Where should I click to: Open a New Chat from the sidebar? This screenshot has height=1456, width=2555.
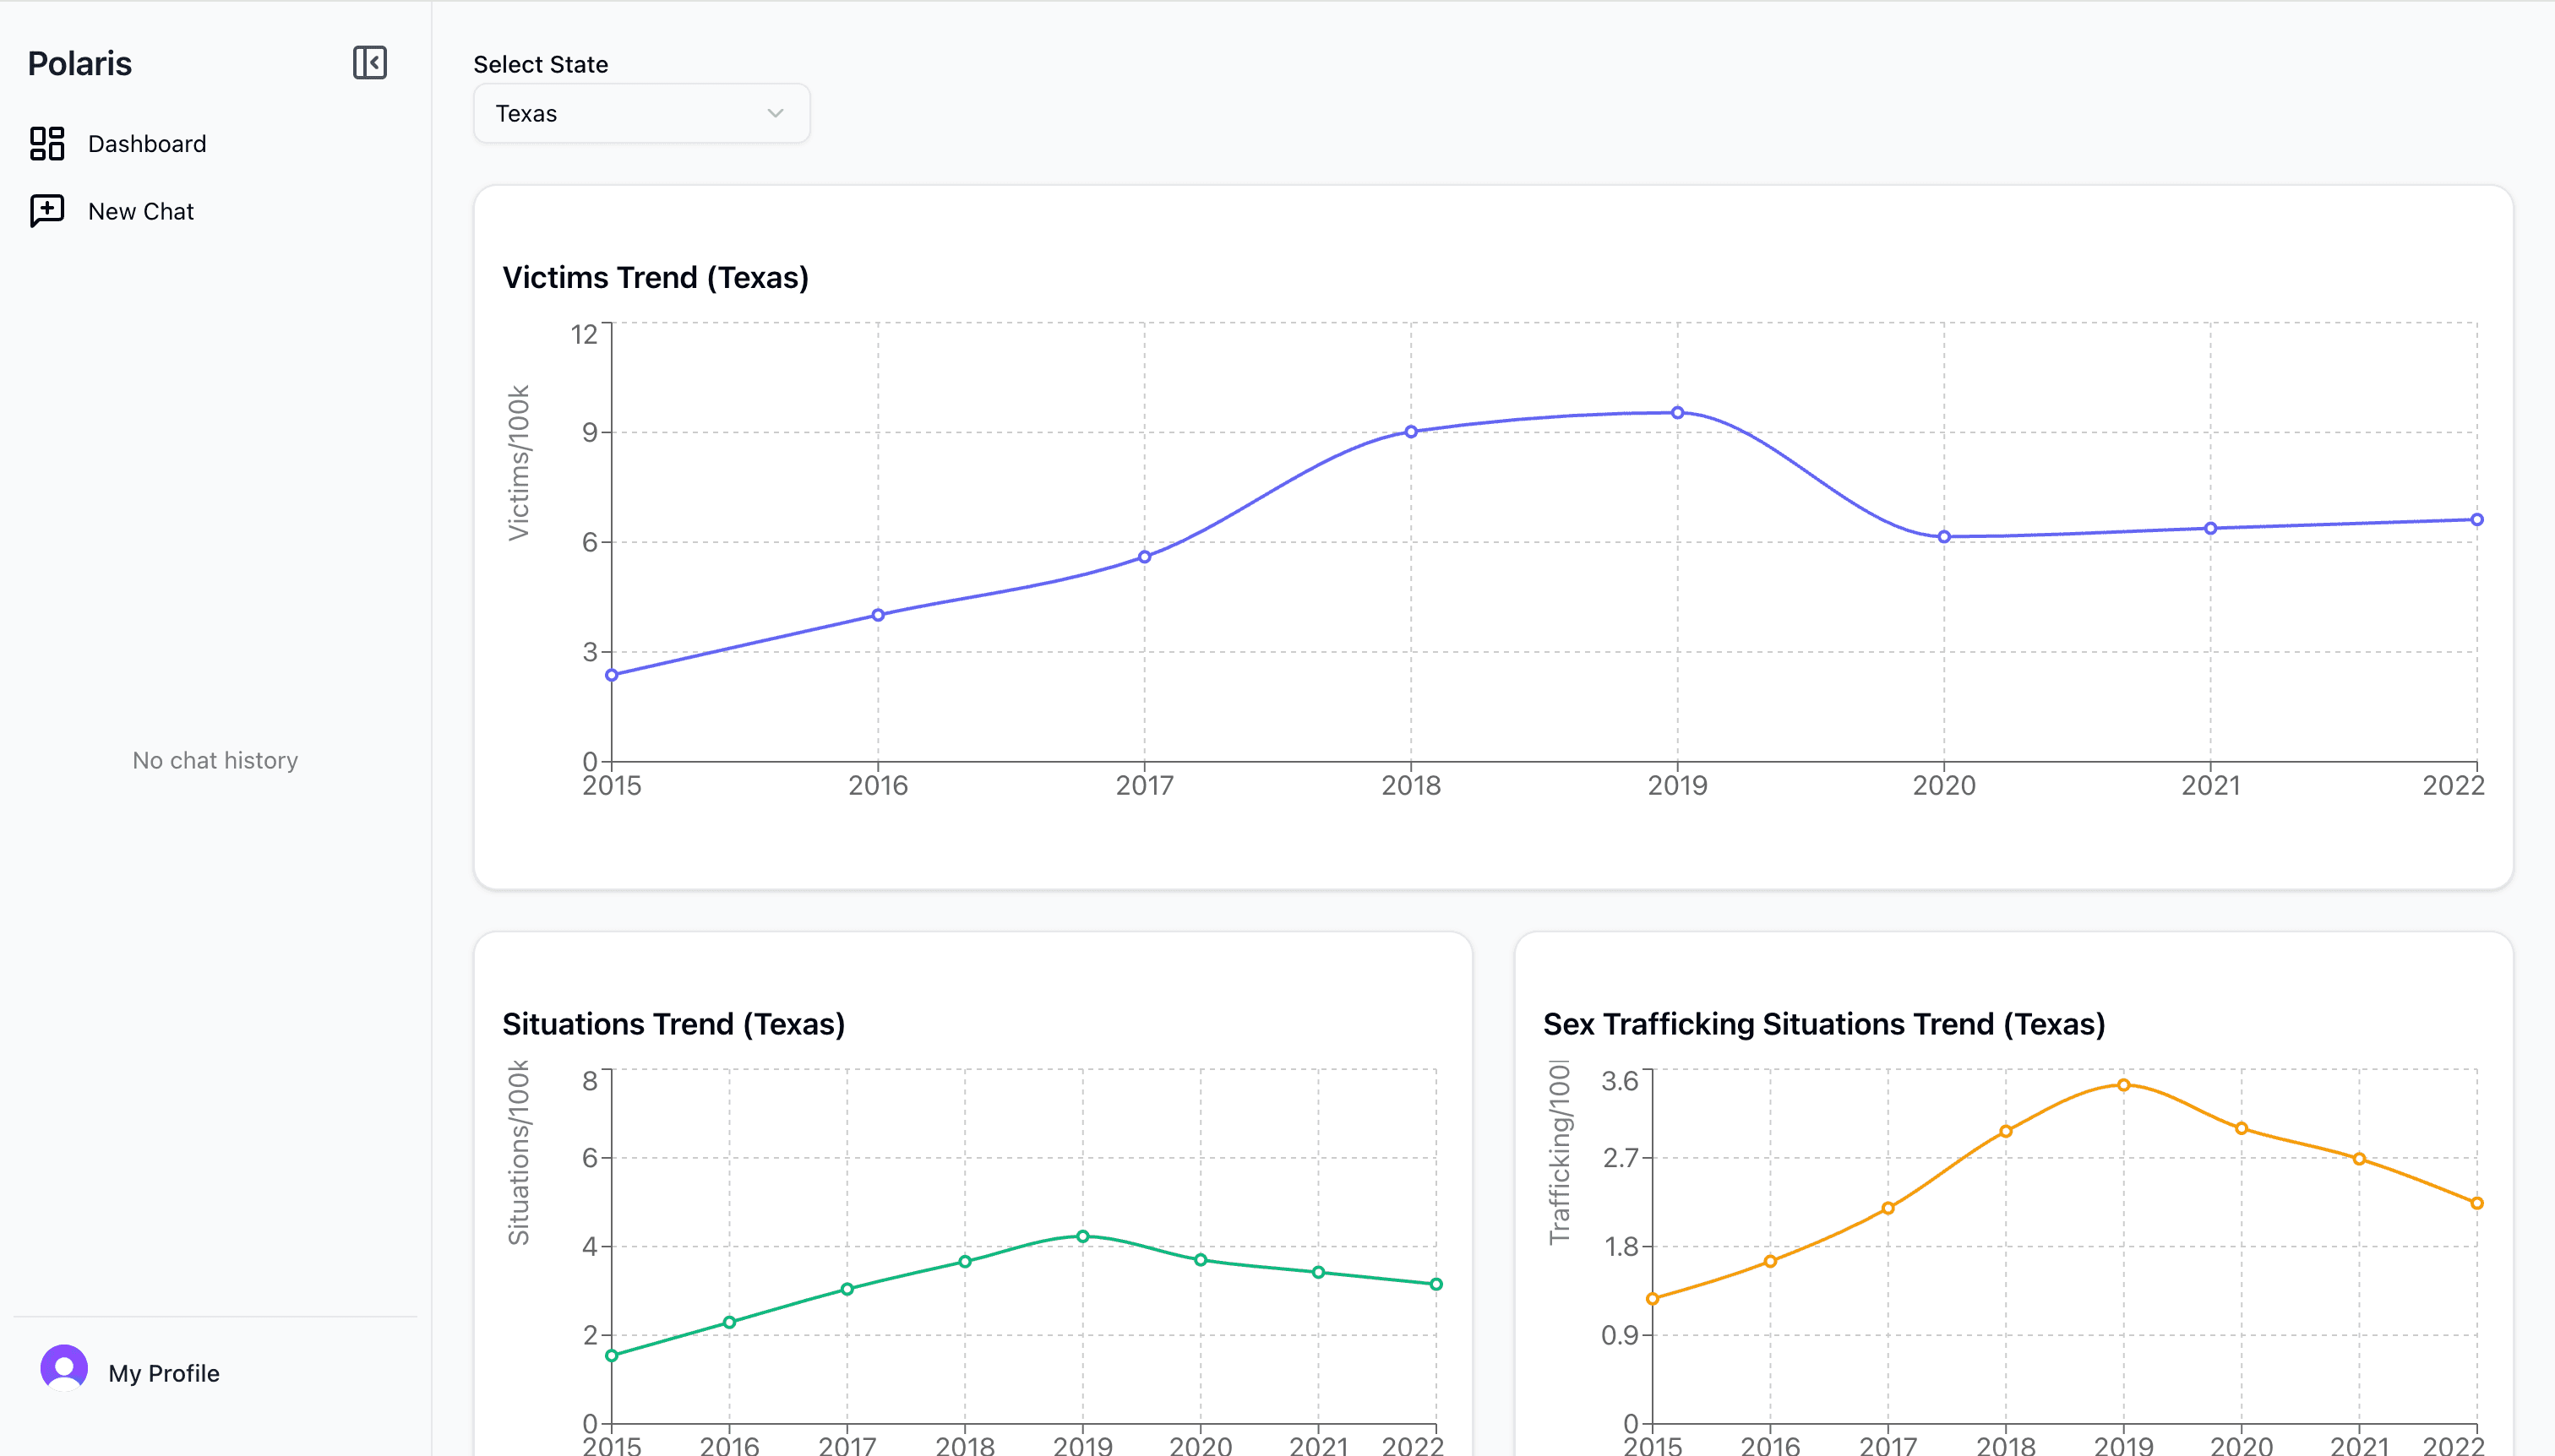point(140,210)
